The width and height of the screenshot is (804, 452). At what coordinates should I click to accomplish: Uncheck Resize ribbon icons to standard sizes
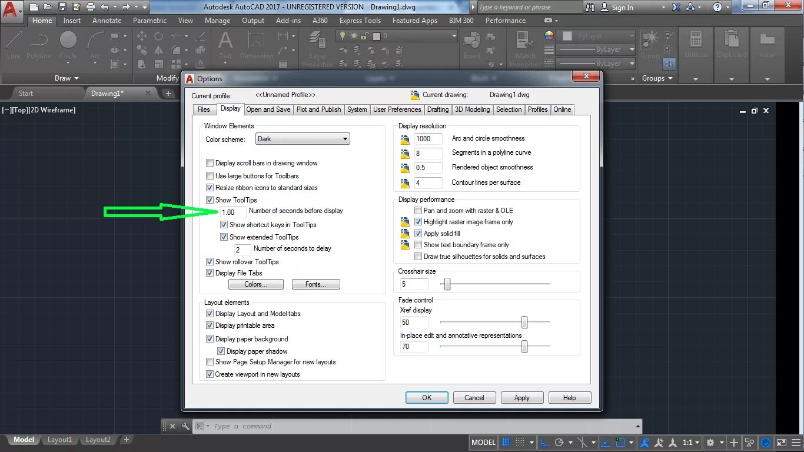coord(210,188)
